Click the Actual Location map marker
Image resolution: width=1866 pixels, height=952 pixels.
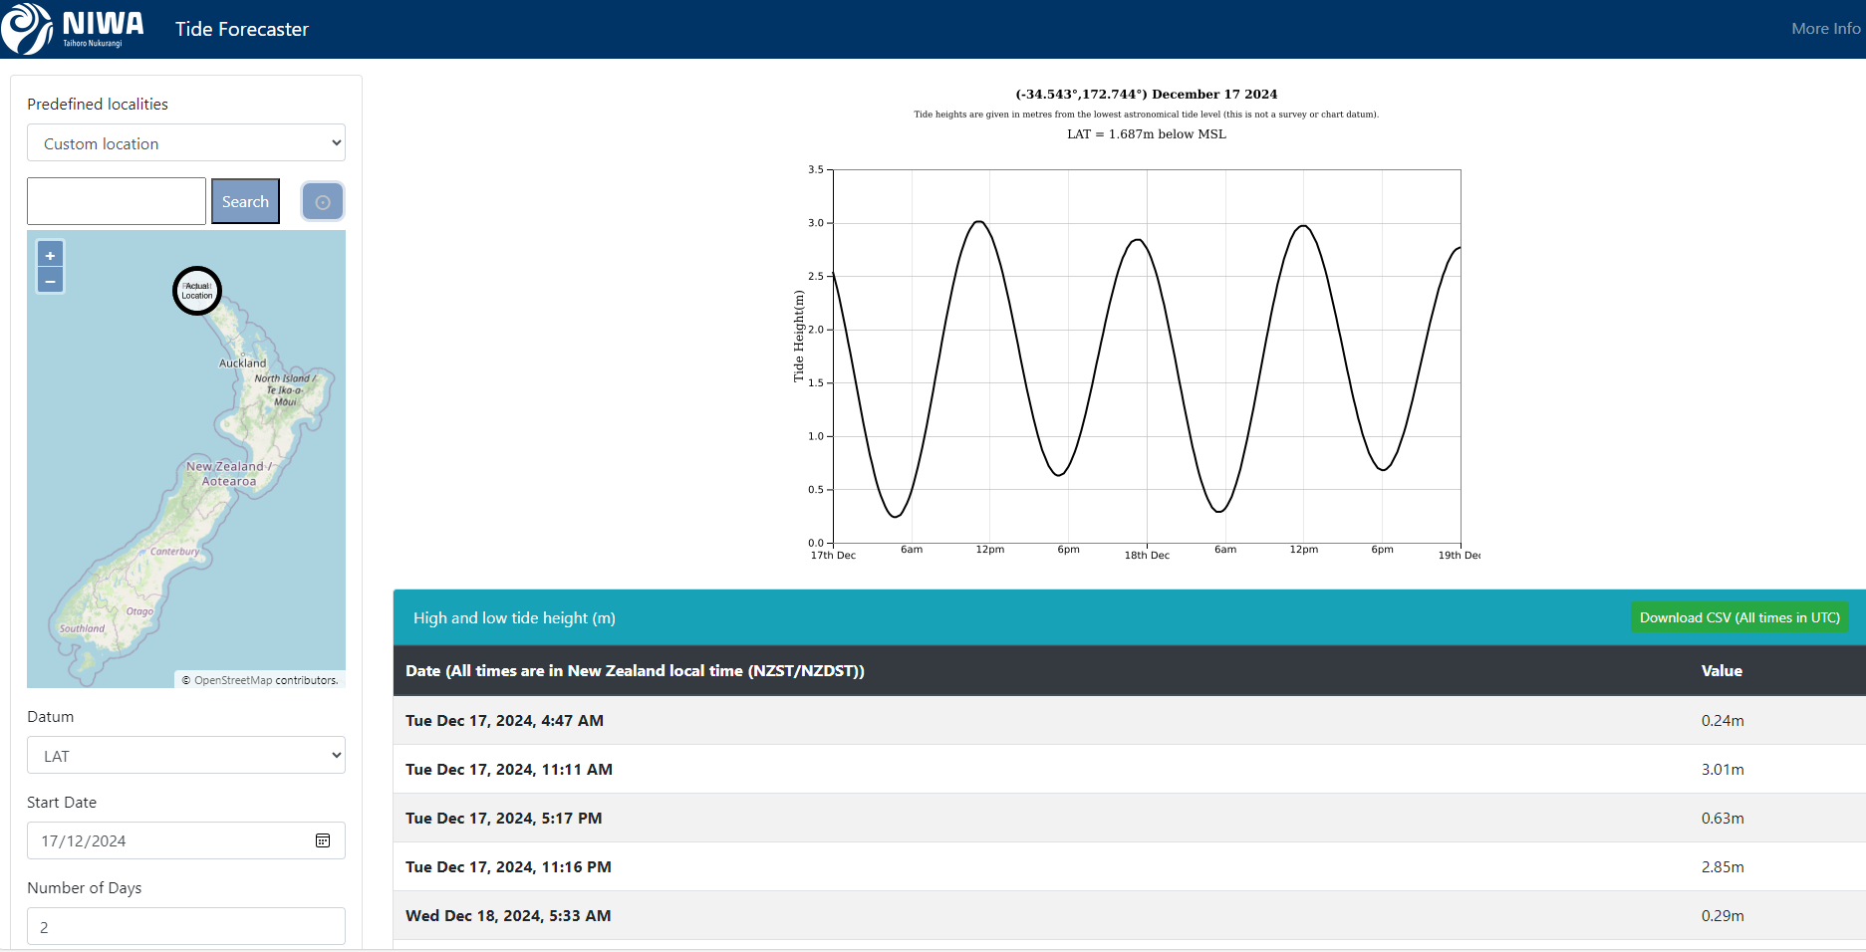197,291
